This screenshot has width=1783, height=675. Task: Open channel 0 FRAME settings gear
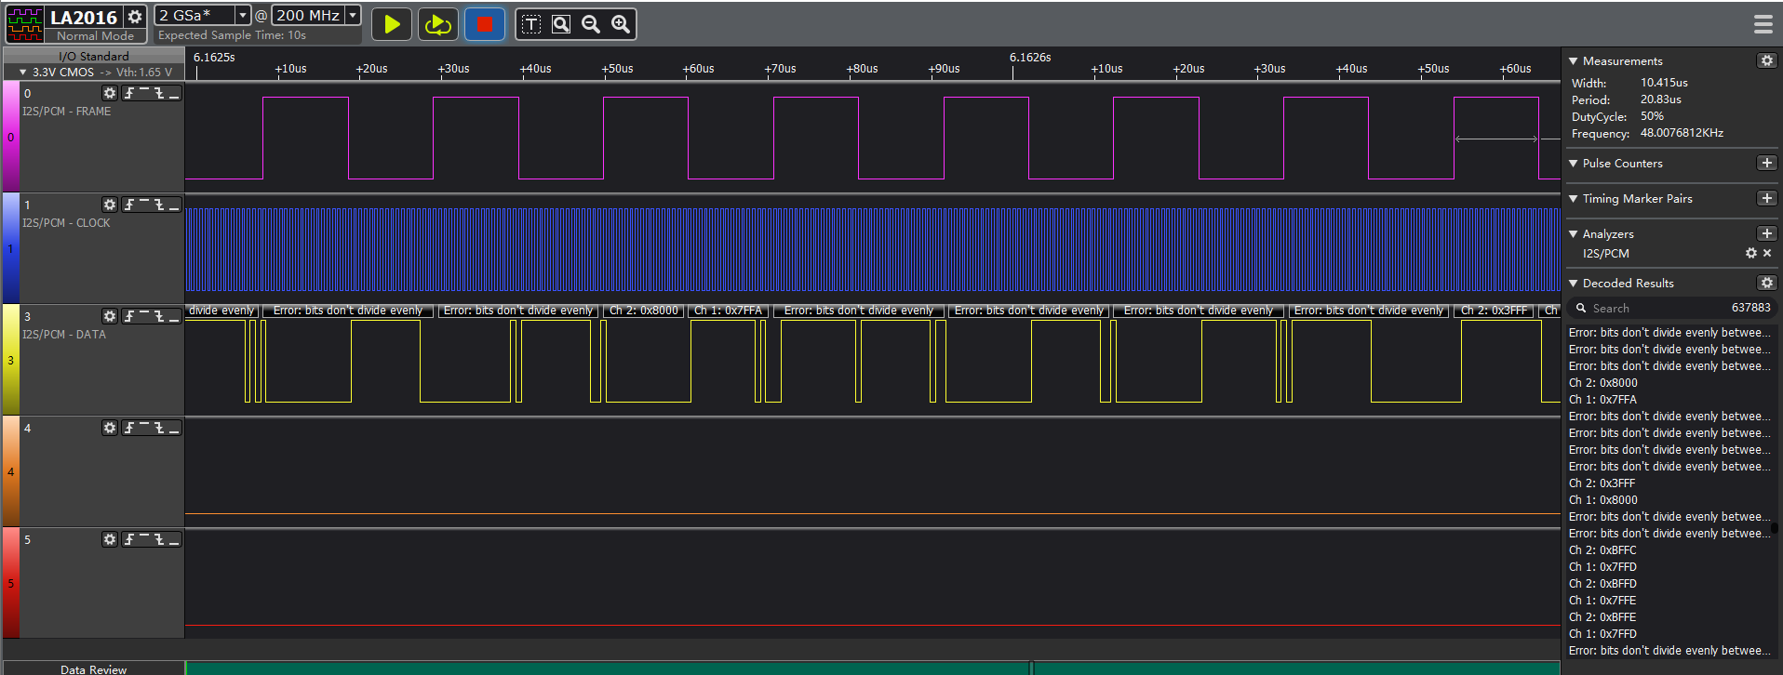click(110, 93)
